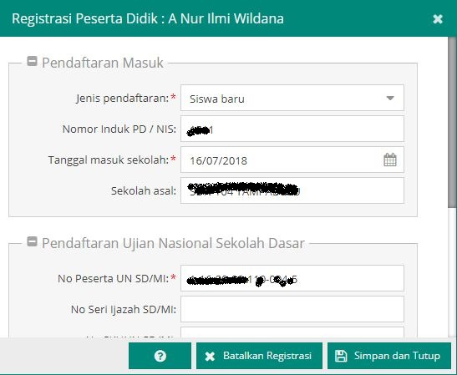The image size is (457, 375).
Task: Click the dialog title 'Registrasi Peserta Didik'
Action: point(148,18)
